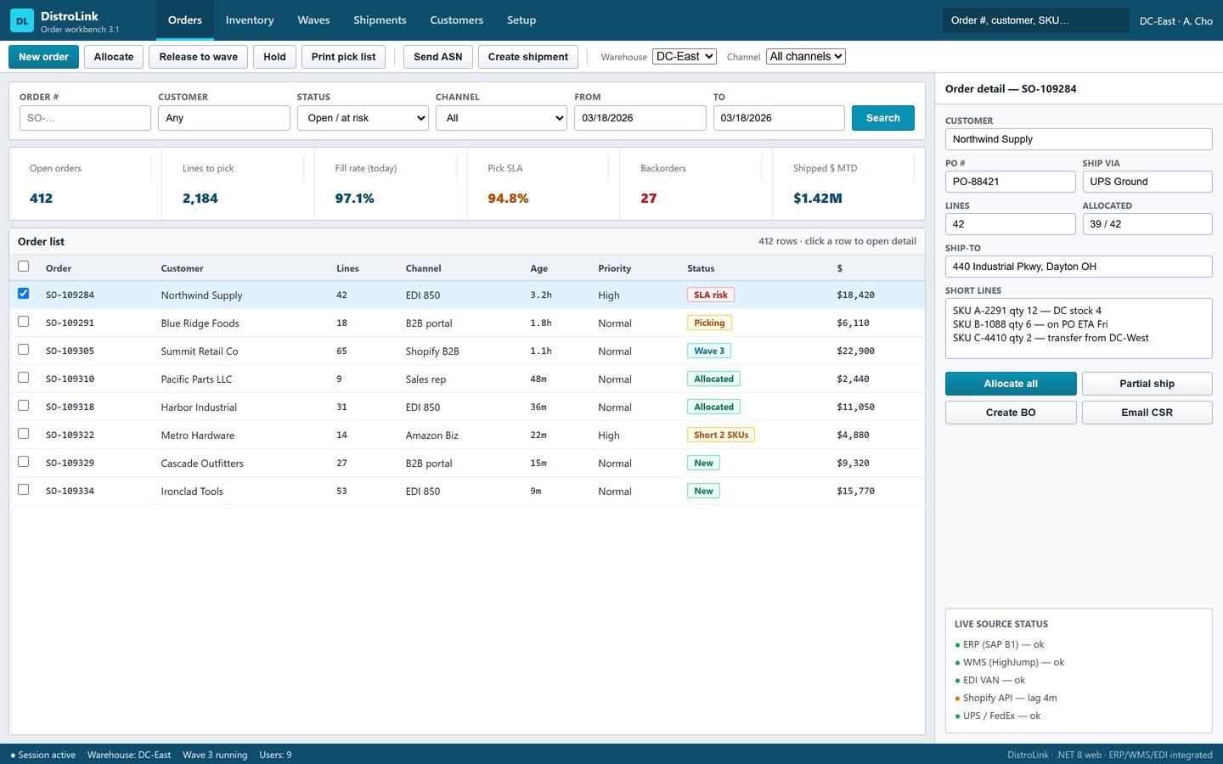Screen dimensions: 1223x764
Task: Click Create shipment
Action: [528, 57]
